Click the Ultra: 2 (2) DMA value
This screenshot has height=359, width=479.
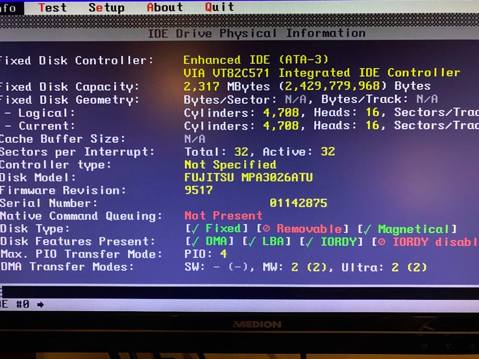click(384, 267)
